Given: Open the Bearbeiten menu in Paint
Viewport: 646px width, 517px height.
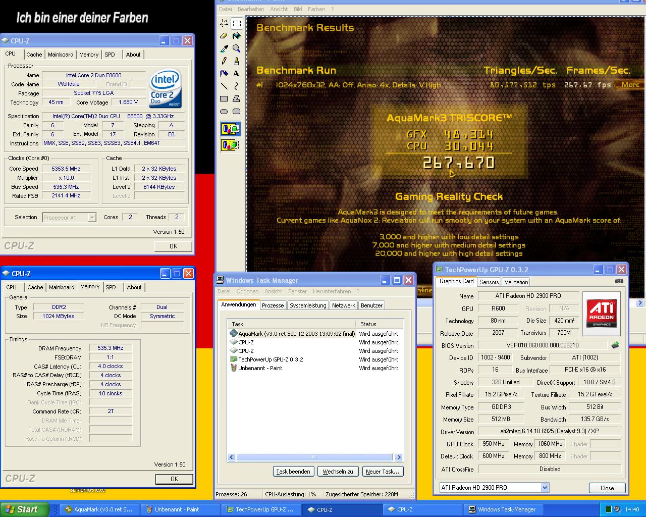Looking at the screenshot, I should coord(251,9).
